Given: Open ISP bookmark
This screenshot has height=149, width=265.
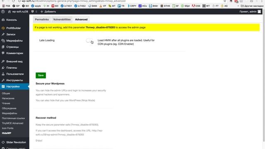Looking at the screenshot, I should (x=16, y=6).
